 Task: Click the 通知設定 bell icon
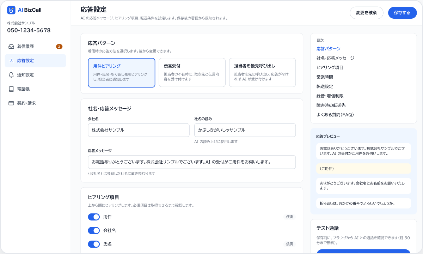(x=11, y=75)
